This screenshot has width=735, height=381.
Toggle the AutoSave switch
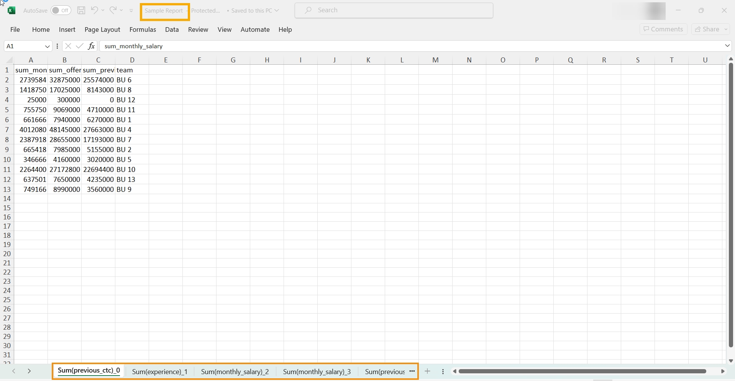pyautogui.click(x=61, y=10)
